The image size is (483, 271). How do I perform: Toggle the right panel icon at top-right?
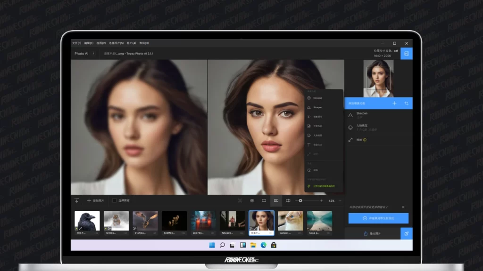coord(406,54)
